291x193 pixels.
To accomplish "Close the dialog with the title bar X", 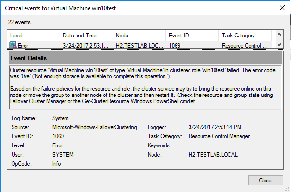I will click(x=281, y=7).
